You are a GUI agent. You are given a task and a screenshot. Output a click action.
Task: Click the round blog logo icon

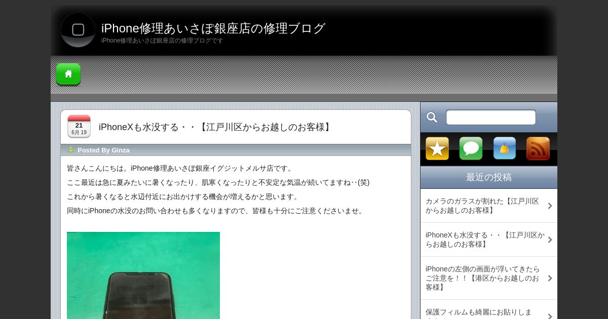78,30
